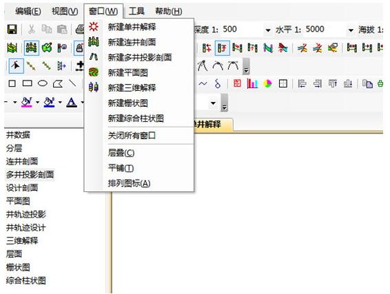Select the S-shaped freehand curve tool
This screenshot has height=294, width=390.
[x=218, y=84]
